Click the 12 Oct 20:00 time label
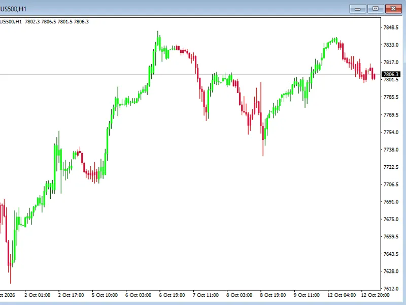 pyautogui.click(x=375, y=295)
